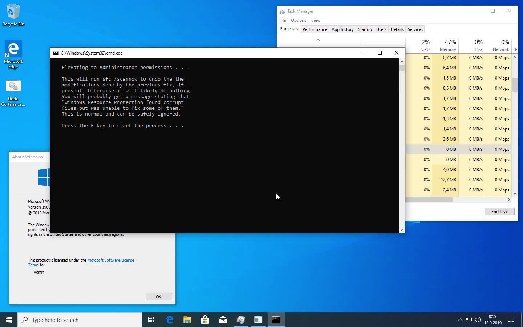Click cmd window scrollbar down arrow
Screen dimensions: 523x327
[402, 230]
